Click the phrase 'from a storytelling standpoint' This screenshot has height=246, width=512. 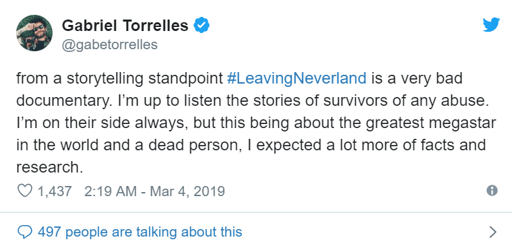pyautogui.click(x=119, y=79)
